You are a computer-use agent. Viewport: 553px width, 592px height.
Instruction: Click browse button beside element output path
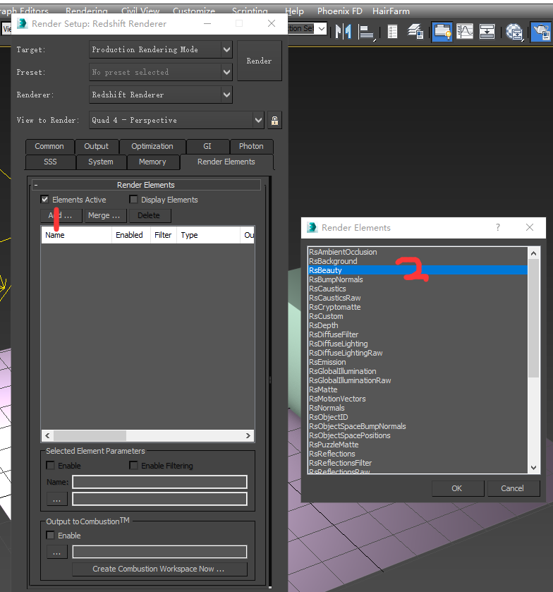(57, 499)
